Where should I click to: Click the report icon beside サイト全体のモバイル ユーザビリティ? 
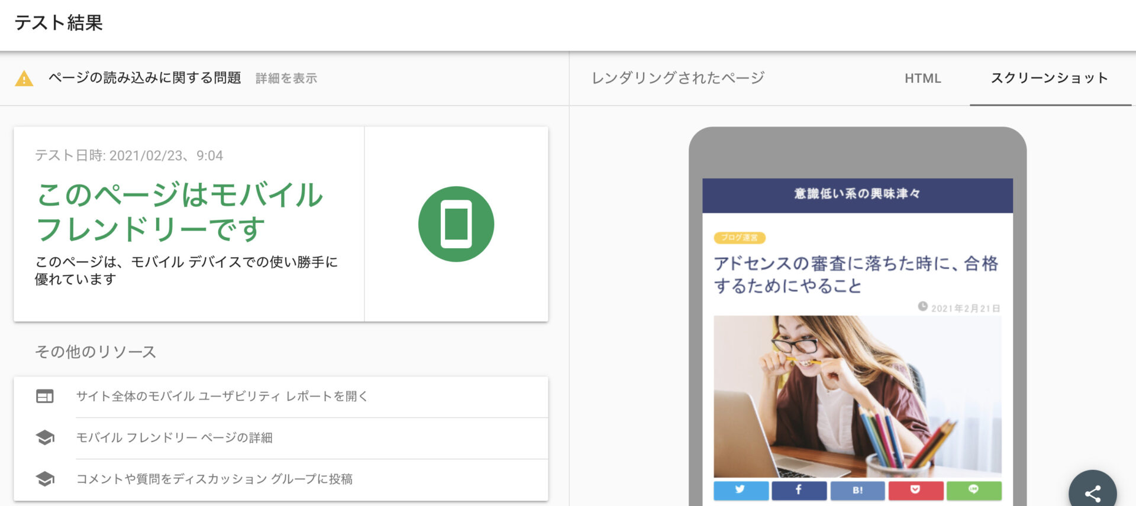pos(45,396)
